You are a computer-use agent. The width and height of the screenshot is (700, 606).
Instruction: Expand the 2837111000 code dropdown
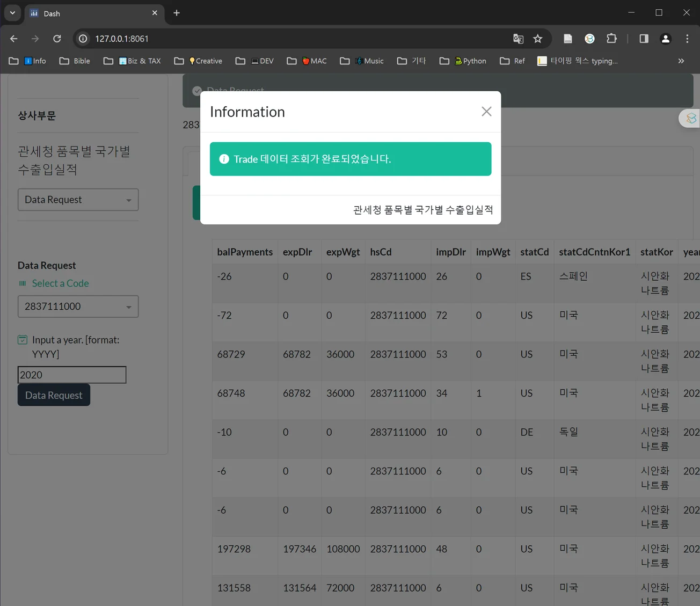[78, 306]
